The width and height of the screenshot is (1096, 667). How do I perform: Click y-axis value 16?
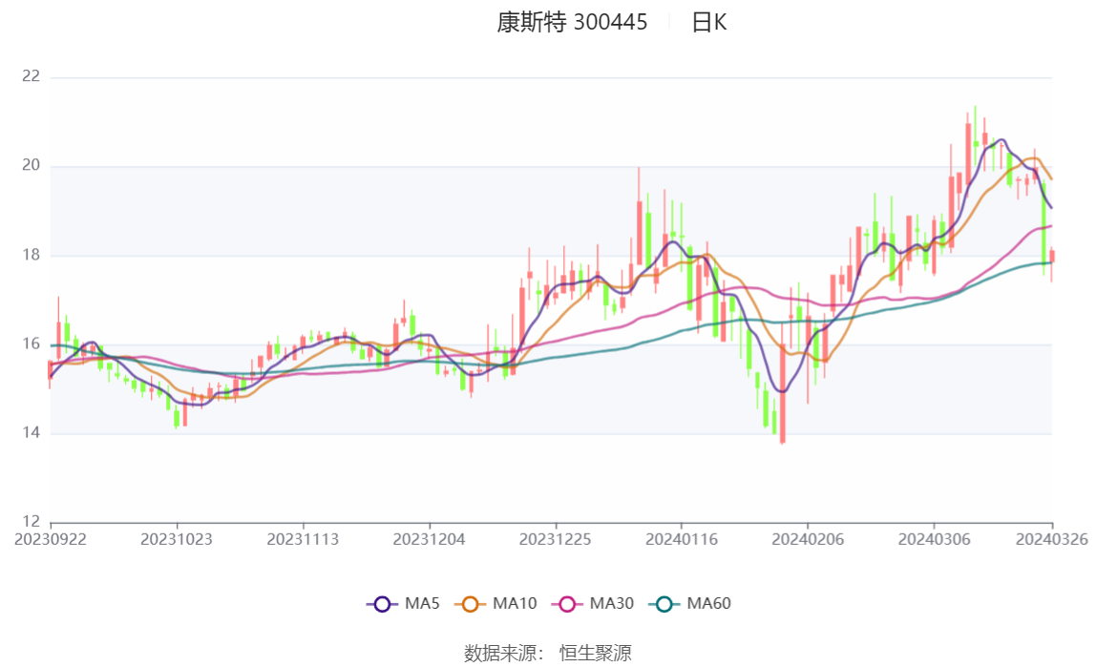point(31,344)
